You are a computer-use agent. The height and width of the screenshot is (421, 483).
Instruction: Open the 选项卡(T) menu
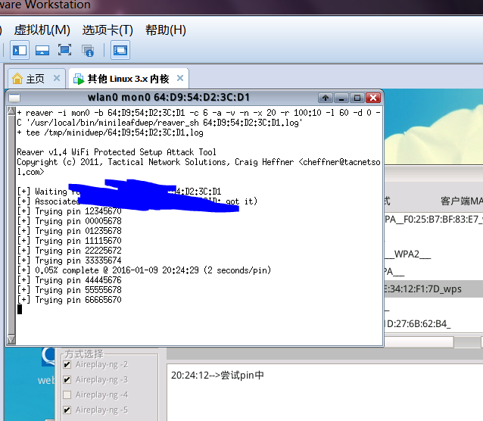point(108,30)
